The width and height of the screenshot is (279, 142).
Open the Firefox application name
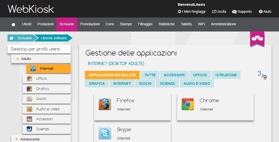(126, 100)
